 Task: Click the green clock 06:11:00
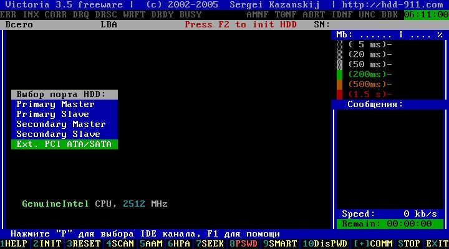427,14
